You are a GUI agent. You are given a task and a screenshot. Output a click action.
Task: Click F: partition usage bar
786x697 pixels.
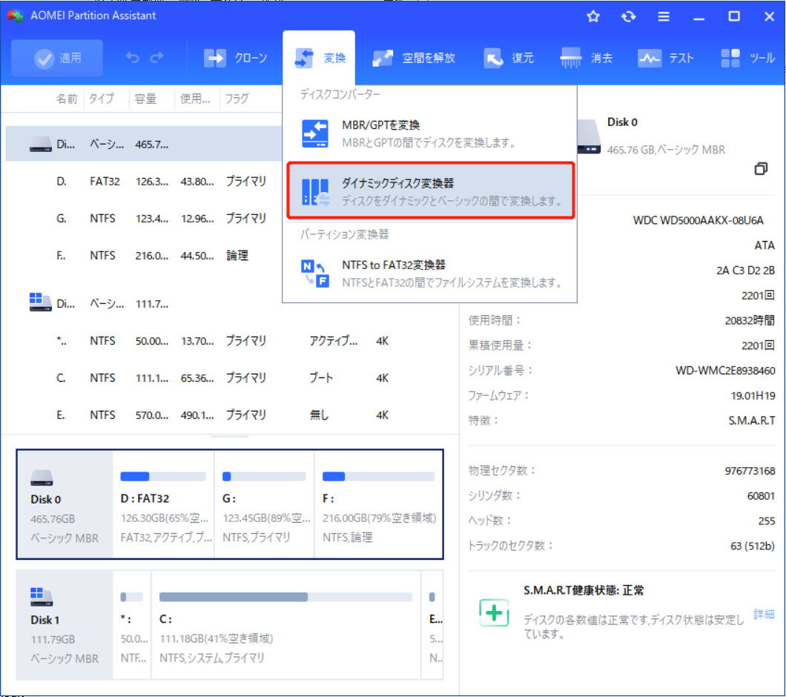pos(378,476)
